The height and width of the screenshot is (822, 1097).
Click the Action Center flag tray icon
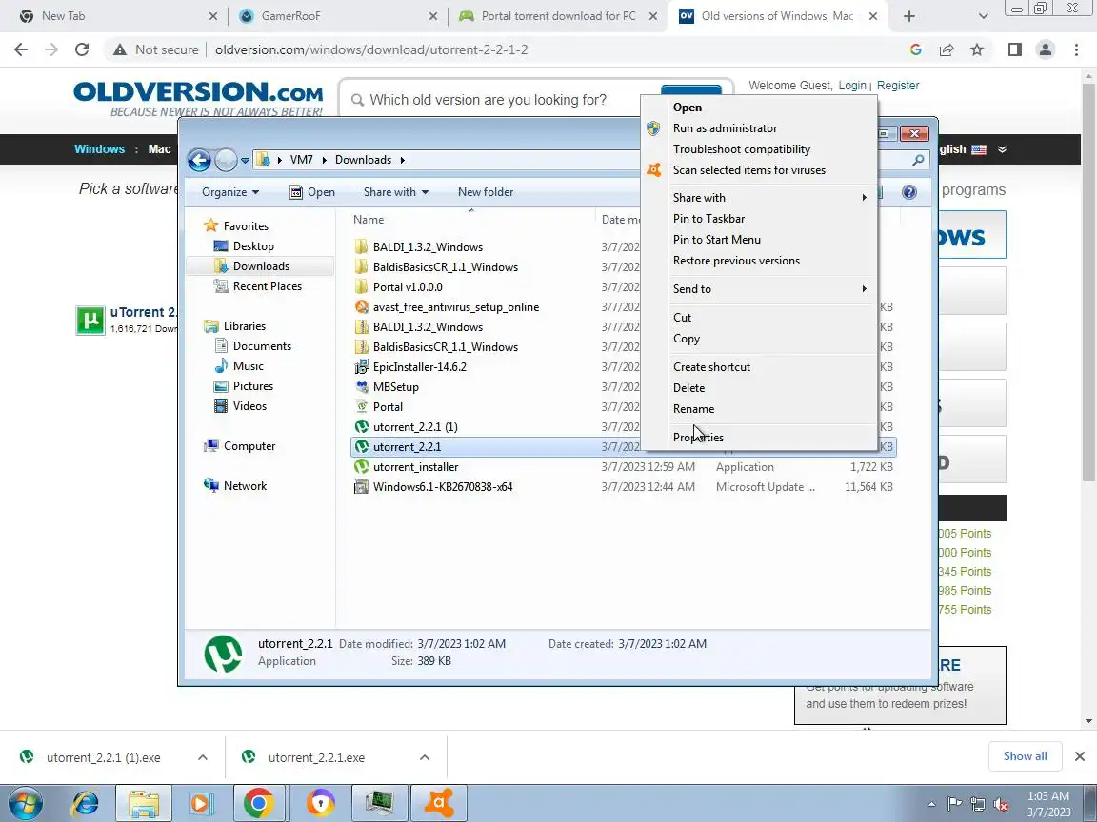click(x=954, y=804)
